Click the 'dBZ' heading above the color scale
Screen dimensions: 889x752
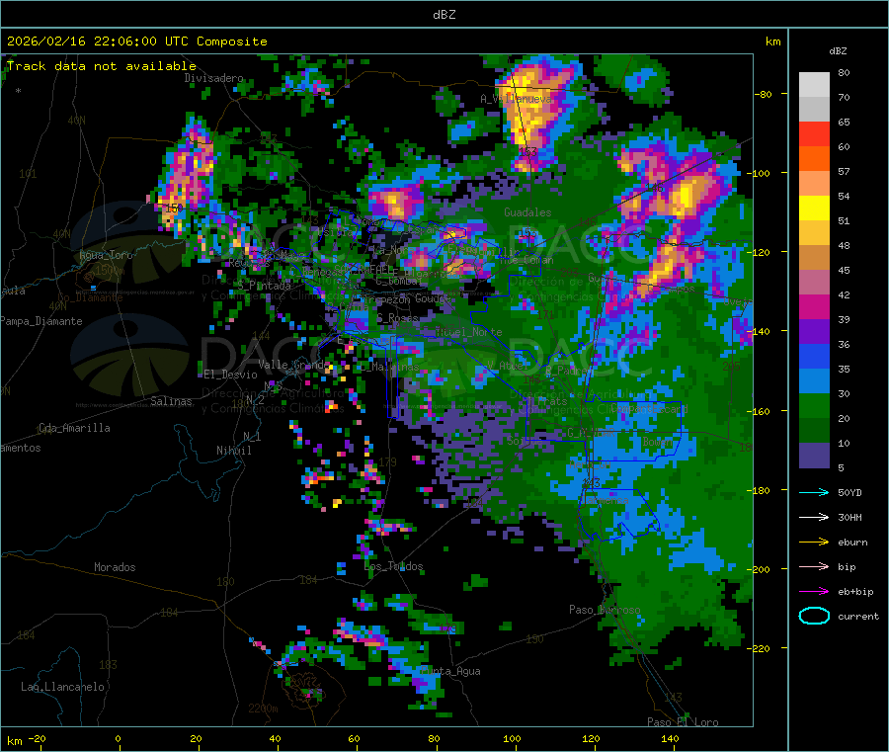click(x=838, y=51)
